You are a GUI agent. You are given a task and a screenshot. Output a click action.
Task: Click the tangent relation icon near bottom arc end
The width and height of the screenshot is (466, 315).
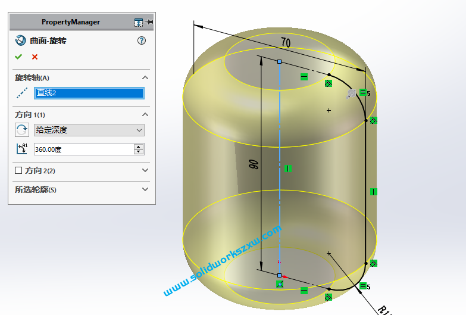(329, 297)
